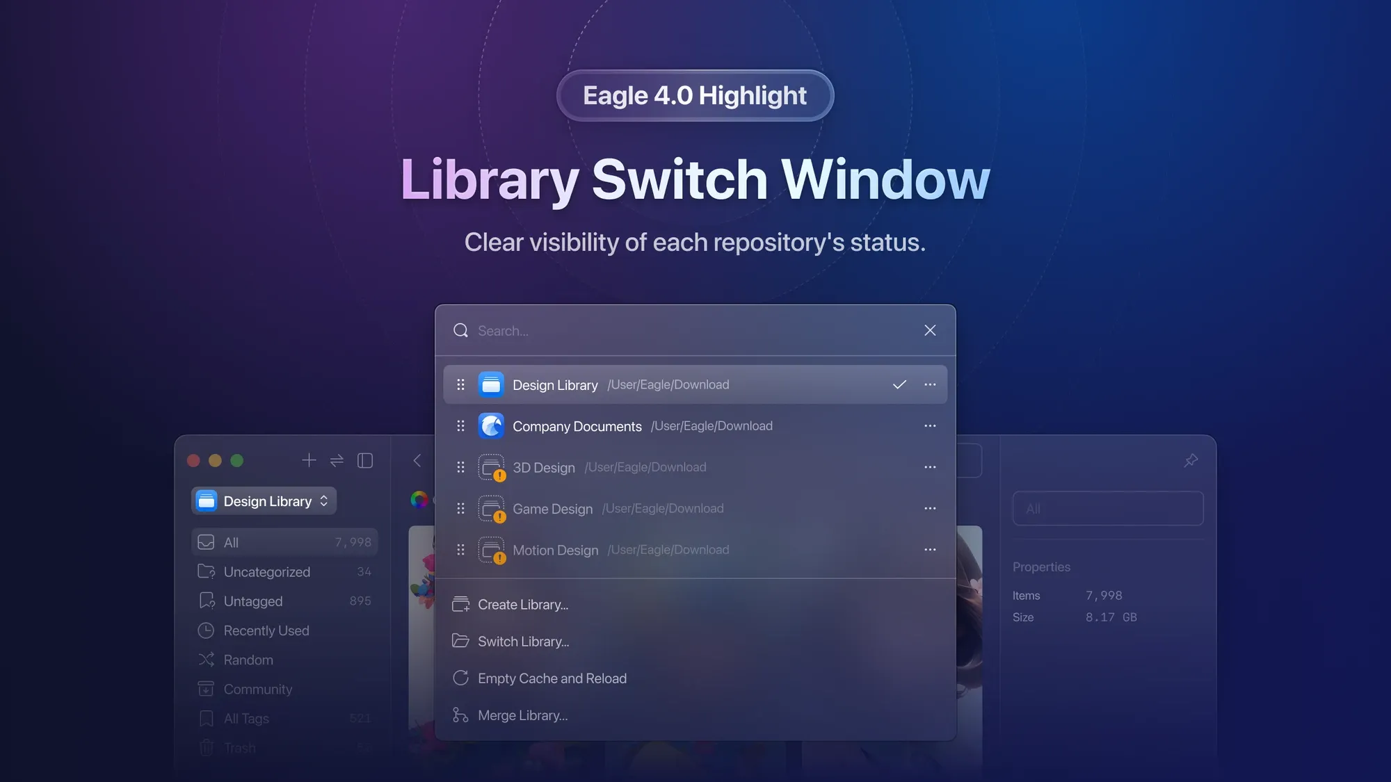Screen dimensions: 1391x782
Task: Click the switch arrows icon in toolbar
Action: coord(337,460)
